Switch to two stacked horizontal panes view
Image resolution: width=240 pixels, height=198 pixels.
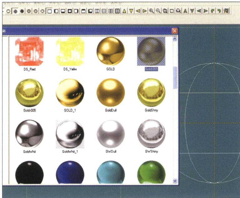104,11
